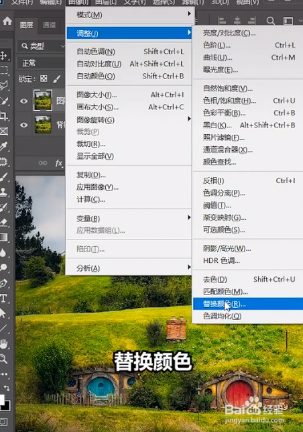Select the Quick Selection tool

click(x=4, y=101)
